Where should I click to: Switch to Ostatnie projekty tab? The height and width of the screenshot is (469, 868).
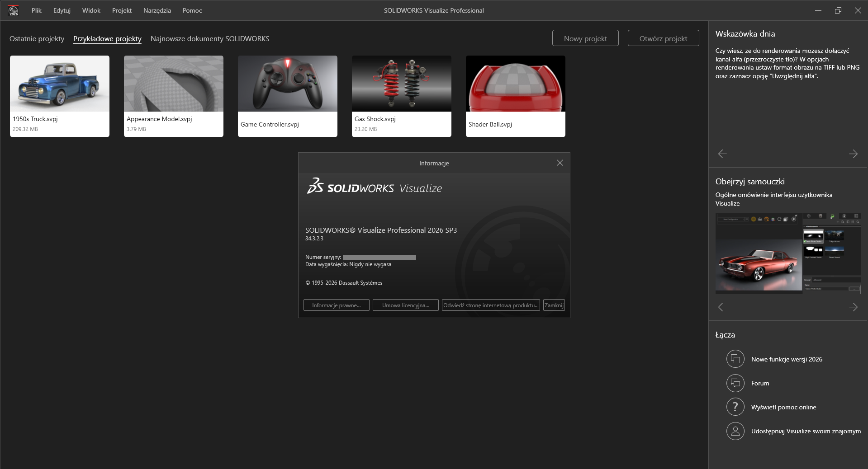(37, 39)
